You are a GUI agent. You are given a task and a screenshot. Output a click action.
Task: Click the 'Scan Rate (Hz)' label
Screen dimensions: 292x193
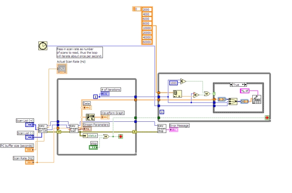click(x=23, y=158)
